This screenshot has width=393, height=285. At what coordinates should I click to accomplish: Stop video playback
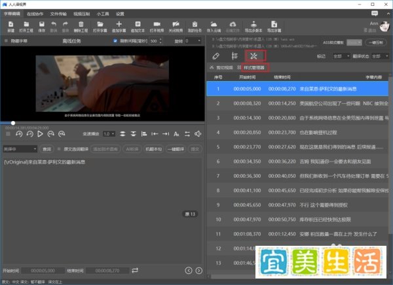coord(8,134)
